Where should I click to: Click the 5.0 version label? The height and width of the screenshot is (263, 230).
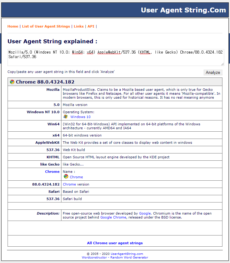pos(57,105)
